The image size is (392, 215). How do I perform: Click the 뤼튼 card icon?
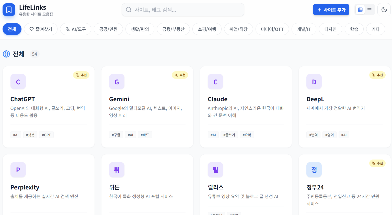coord(117,170)
